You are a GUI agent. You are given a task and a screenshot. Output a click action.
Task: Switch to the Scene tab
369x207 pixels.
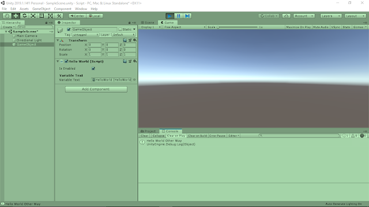pos(148,22)
